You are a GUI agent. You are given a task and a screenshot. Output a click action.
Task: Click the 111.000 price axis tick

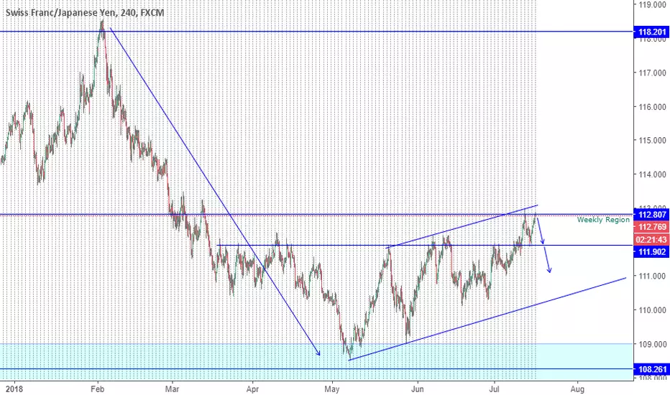(653, 276)
